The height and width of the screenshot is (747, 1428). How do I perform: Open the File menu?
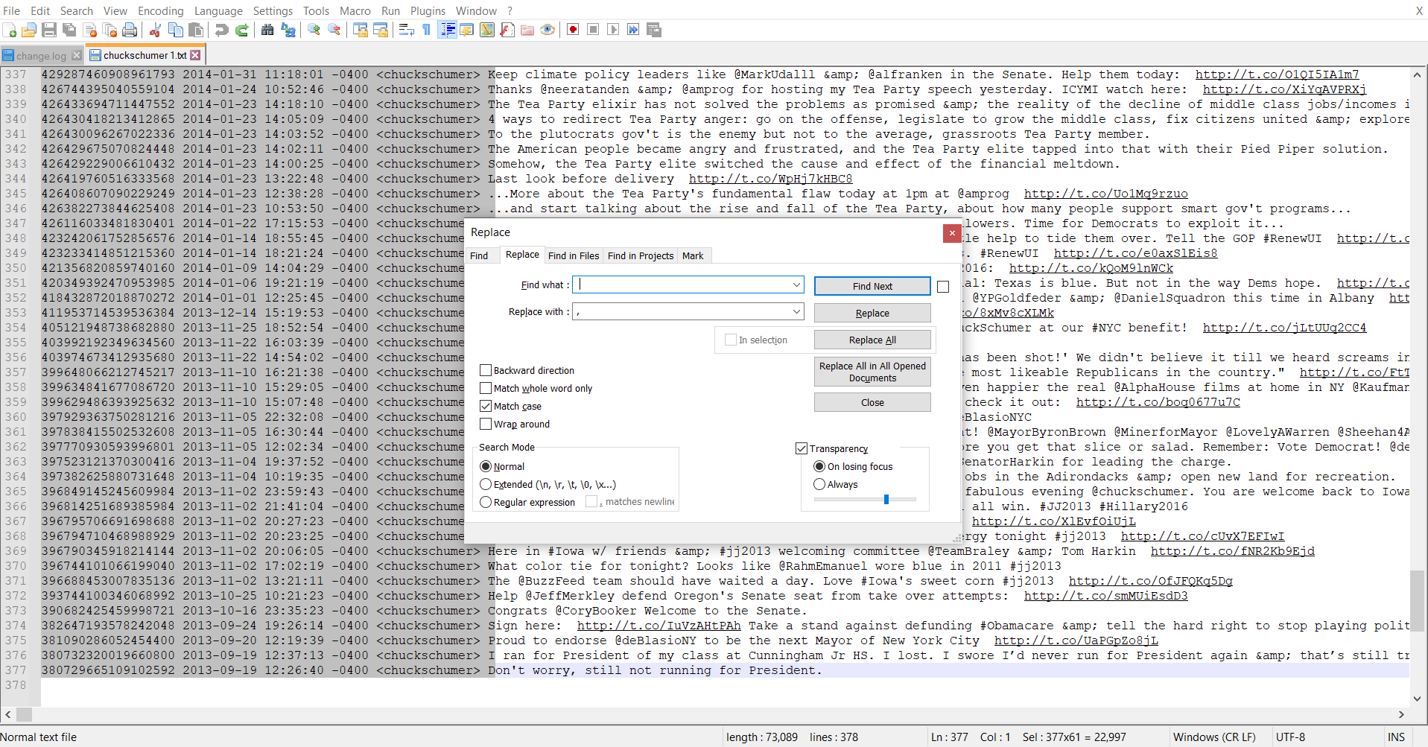[x=11, y=10]
